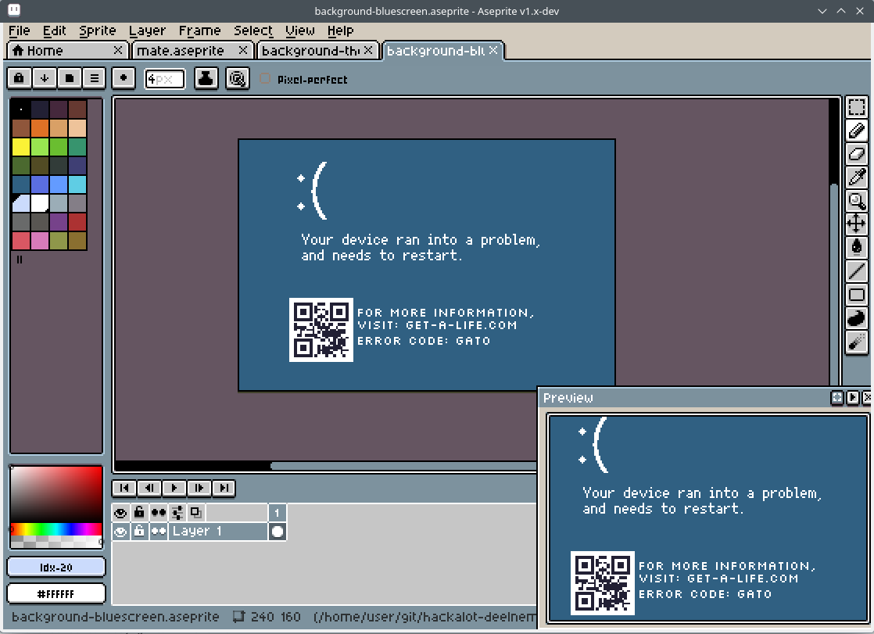Play animation in Preview window
The height and width of the screenshot is (634, 874).
click(x=853, y=397)
